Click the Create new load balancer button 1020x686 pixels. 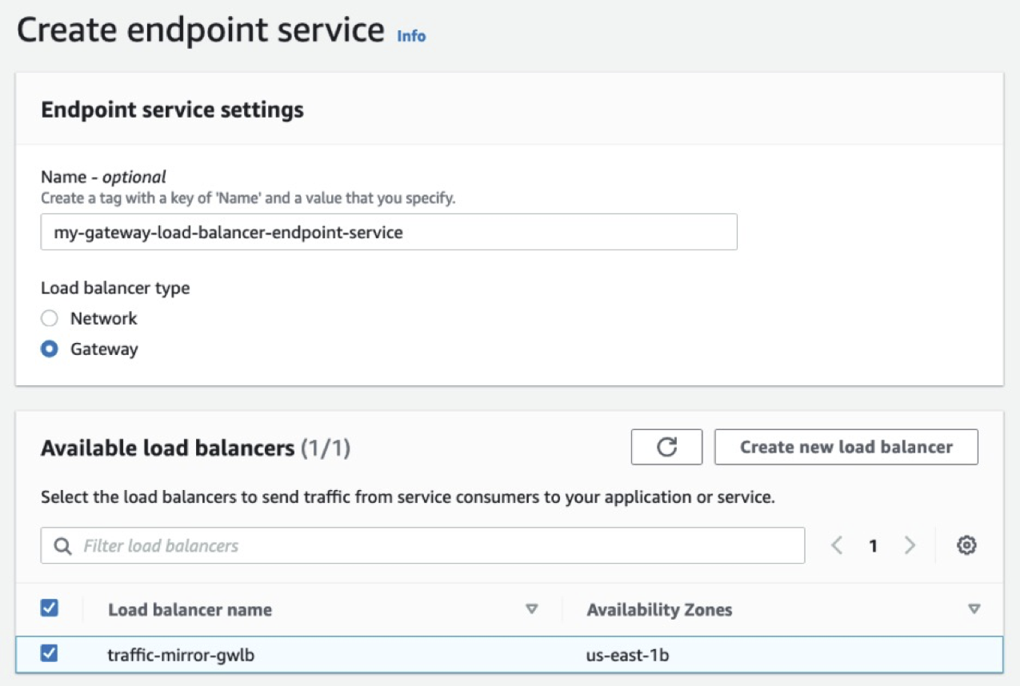tap(846, 447)
